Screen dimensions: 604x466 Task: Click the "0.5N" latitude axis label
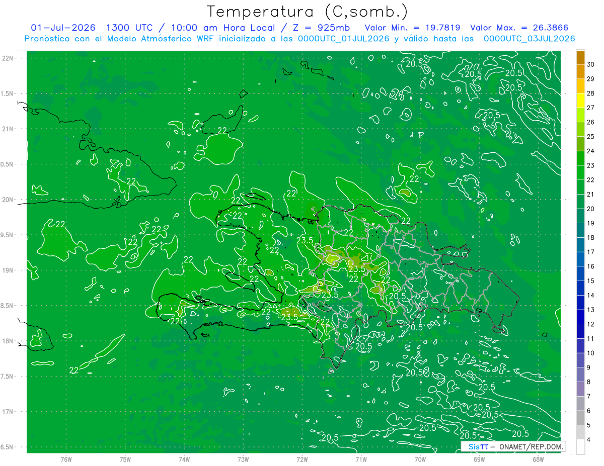tap(8, 164)
